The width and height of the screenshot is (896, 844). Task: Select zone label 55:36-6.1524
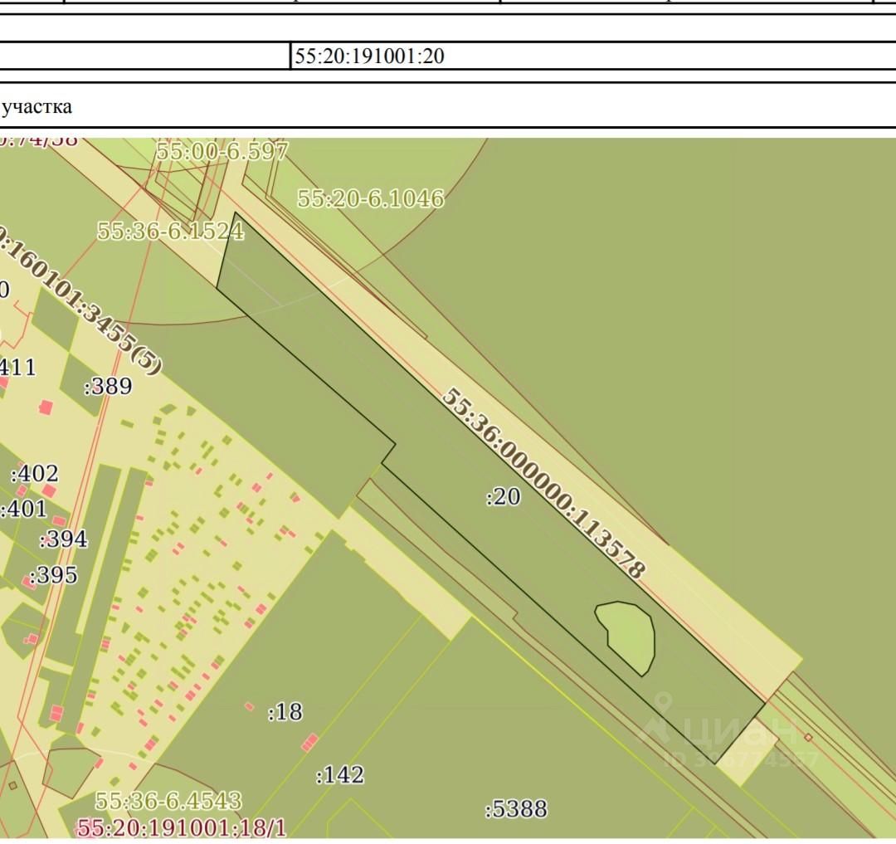[170, 231]
